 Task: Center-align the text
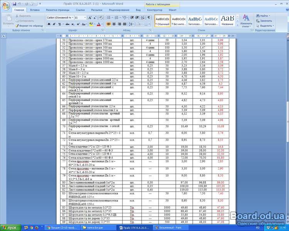(x=114, y=24)
